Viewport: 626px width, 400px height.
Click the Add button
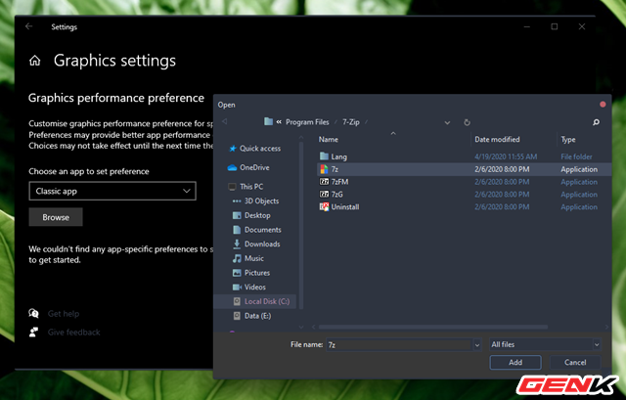514,362
